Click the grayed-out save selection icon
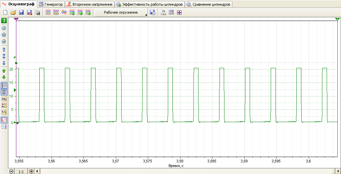This screenshot has height=174, width=341. pyautogui.click(x=38, y=13)
